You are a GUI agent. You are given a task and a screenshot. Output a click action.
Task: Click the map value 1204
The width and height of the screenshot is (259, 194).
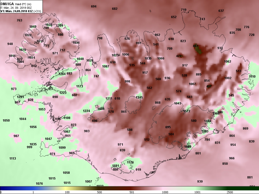[x=60, y=25]
